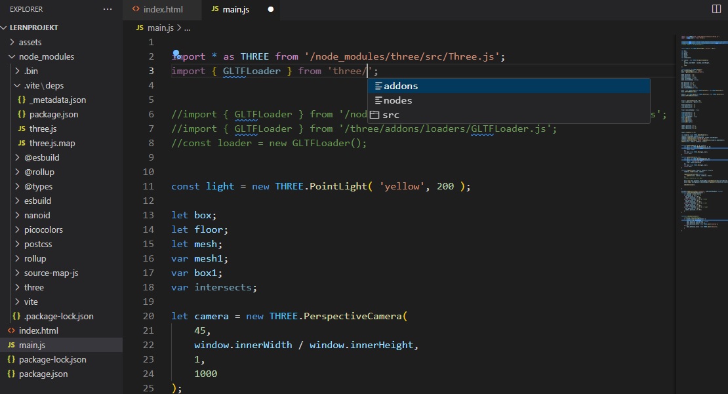Click the HTML icon of index.html file
Viewport: 728px width, 394px height.
click(11, 330)
